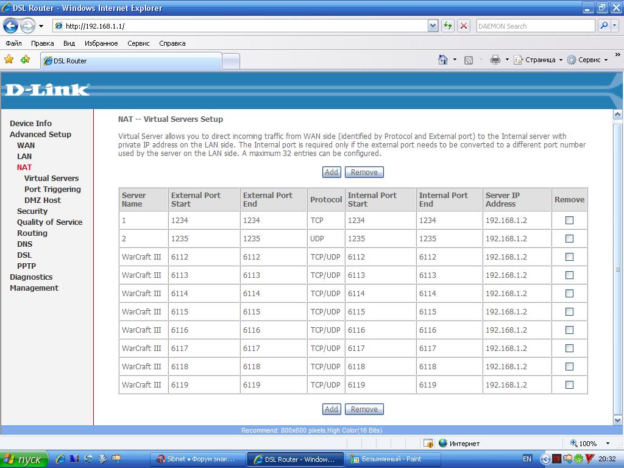Open the address bar history dropdown

(x=433, y=26)
